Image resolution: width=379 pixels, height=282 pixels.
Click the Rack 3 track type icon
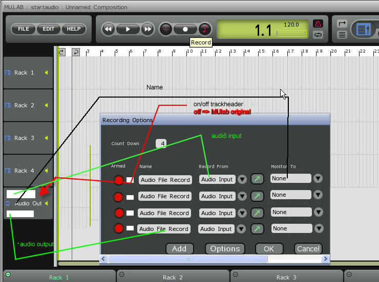click(x=8, y=138)
